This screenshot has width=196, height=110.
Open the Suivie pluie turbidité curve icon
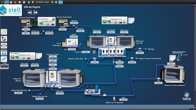pyautogui.click(x=4, y=59)
